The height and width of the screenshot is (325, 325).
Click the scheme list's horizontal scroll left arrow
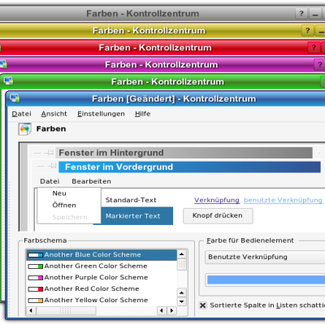(x=31, y=310)
